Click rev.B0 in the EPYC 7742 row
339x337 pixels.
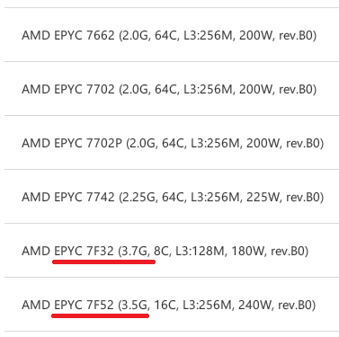click(303, 197)
